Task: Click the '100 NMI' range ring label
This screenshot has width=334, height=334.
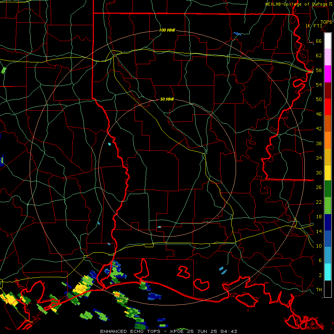Action: (167, 30)
